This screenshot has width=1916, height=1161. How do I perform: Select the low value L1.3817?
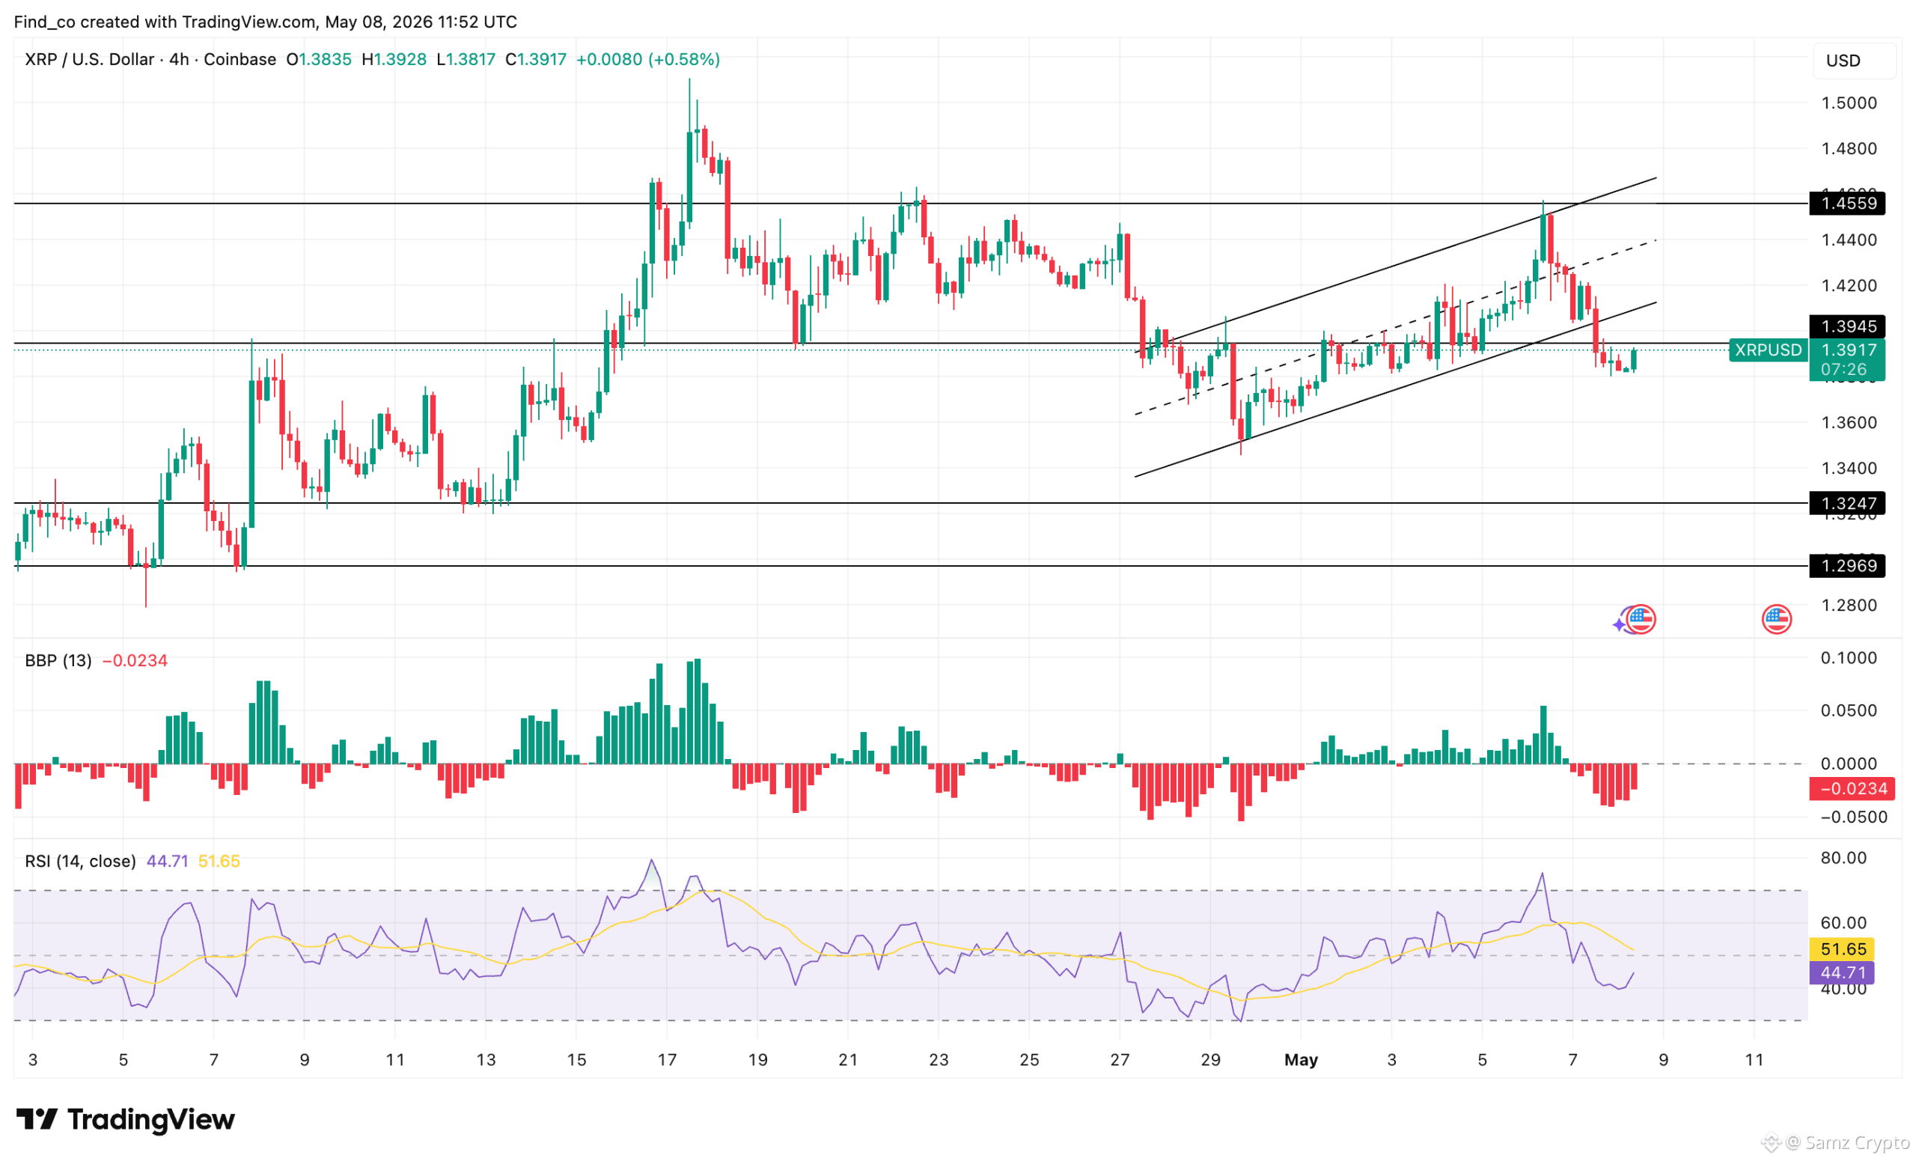pos(466,60)
